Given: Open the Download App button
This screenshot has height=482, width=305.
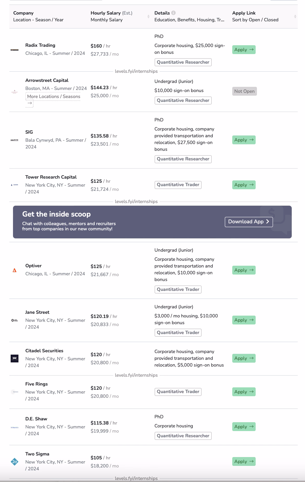Looking at the screenshot, I should (x=249, y=222).
